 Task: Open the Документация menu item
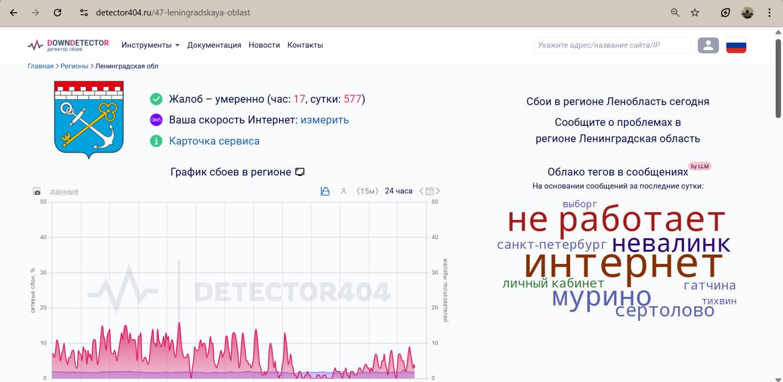click(x=214, y=45)
